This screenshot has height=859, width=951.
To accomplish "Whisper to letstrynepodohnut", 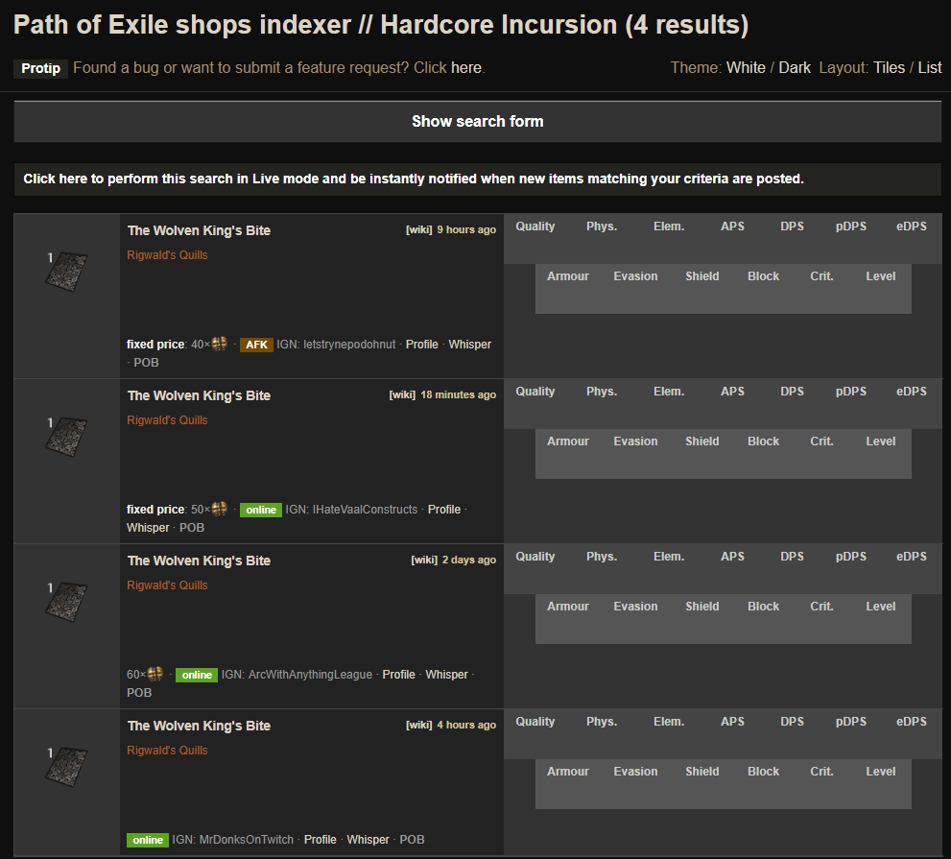I will tap(469, 344).
